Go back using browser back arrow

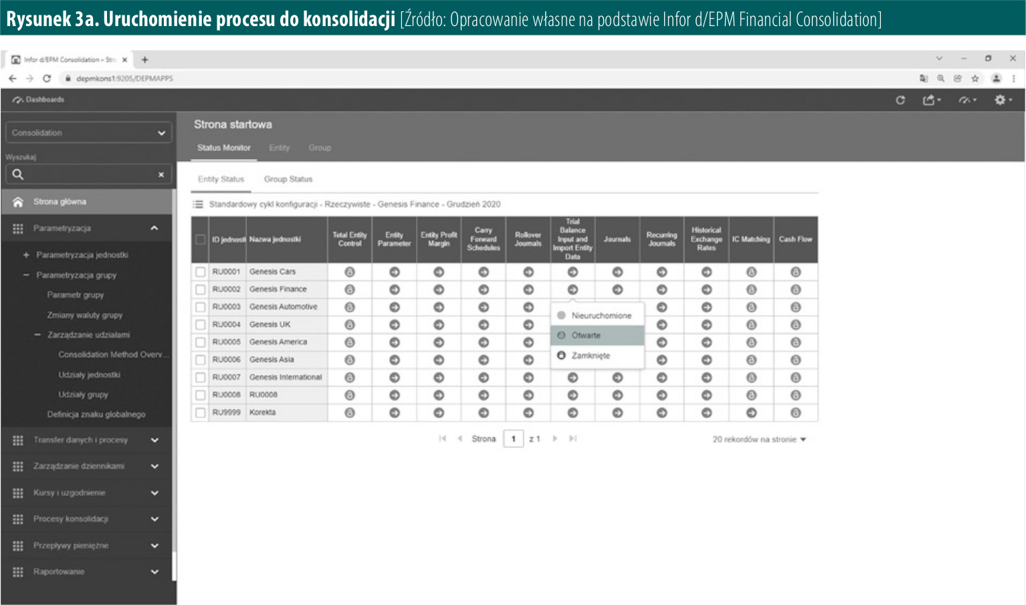point(13,78)
